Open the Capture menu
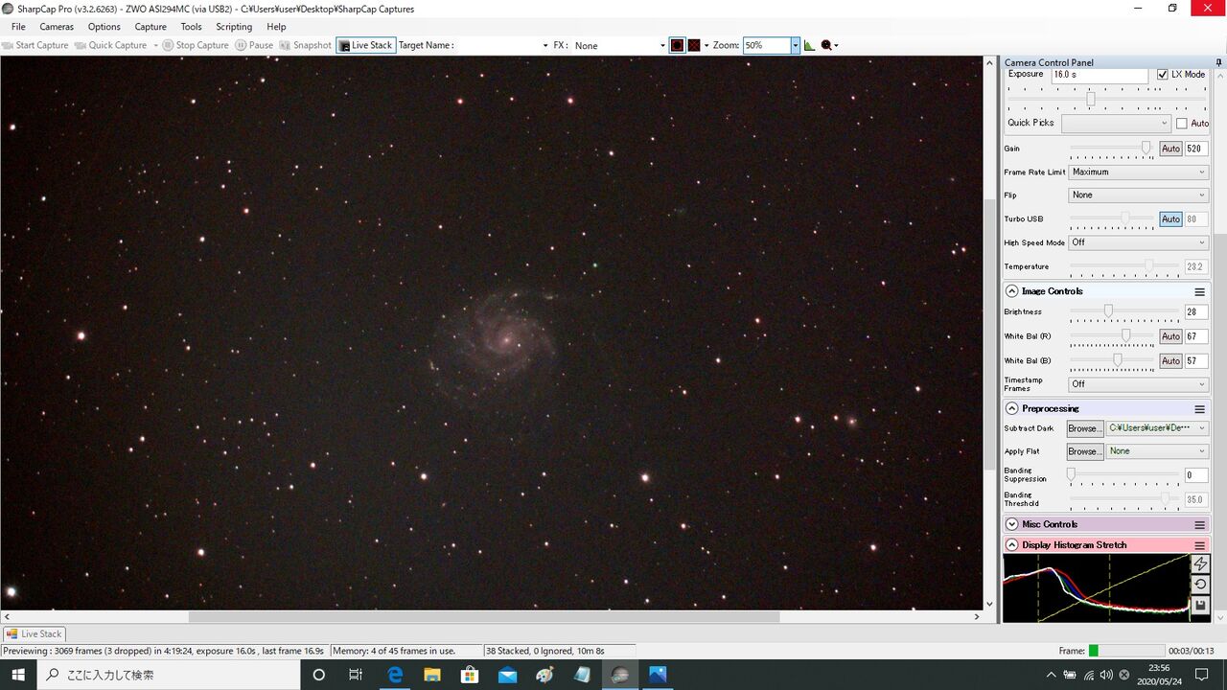Viewport: 1227px width, 690px height. tap(150, 27)
